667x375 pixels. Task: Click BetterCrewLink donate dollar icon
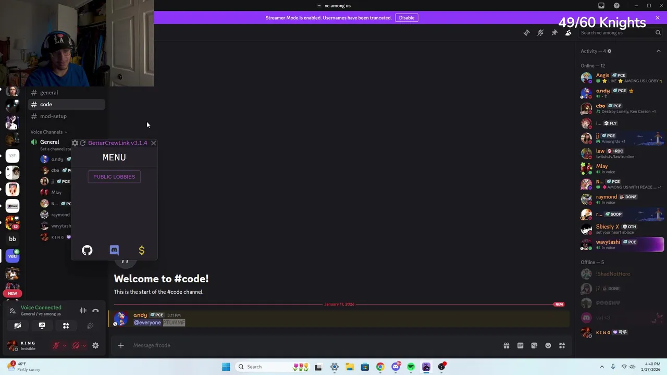point(141,251)
